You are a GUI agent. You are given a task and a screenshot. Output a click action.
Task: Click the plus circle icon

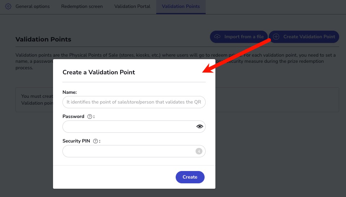(276, 36)
